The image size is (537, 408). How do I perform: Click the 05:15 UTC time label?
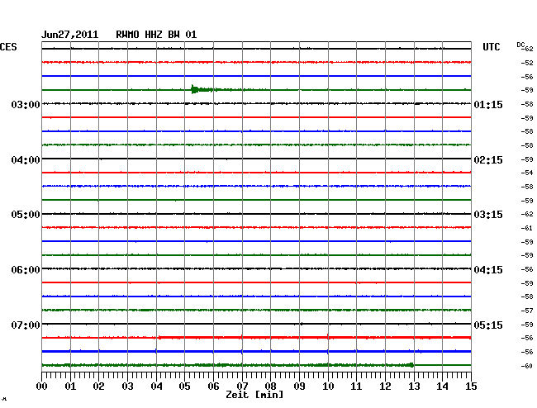[x=488, y=325]
